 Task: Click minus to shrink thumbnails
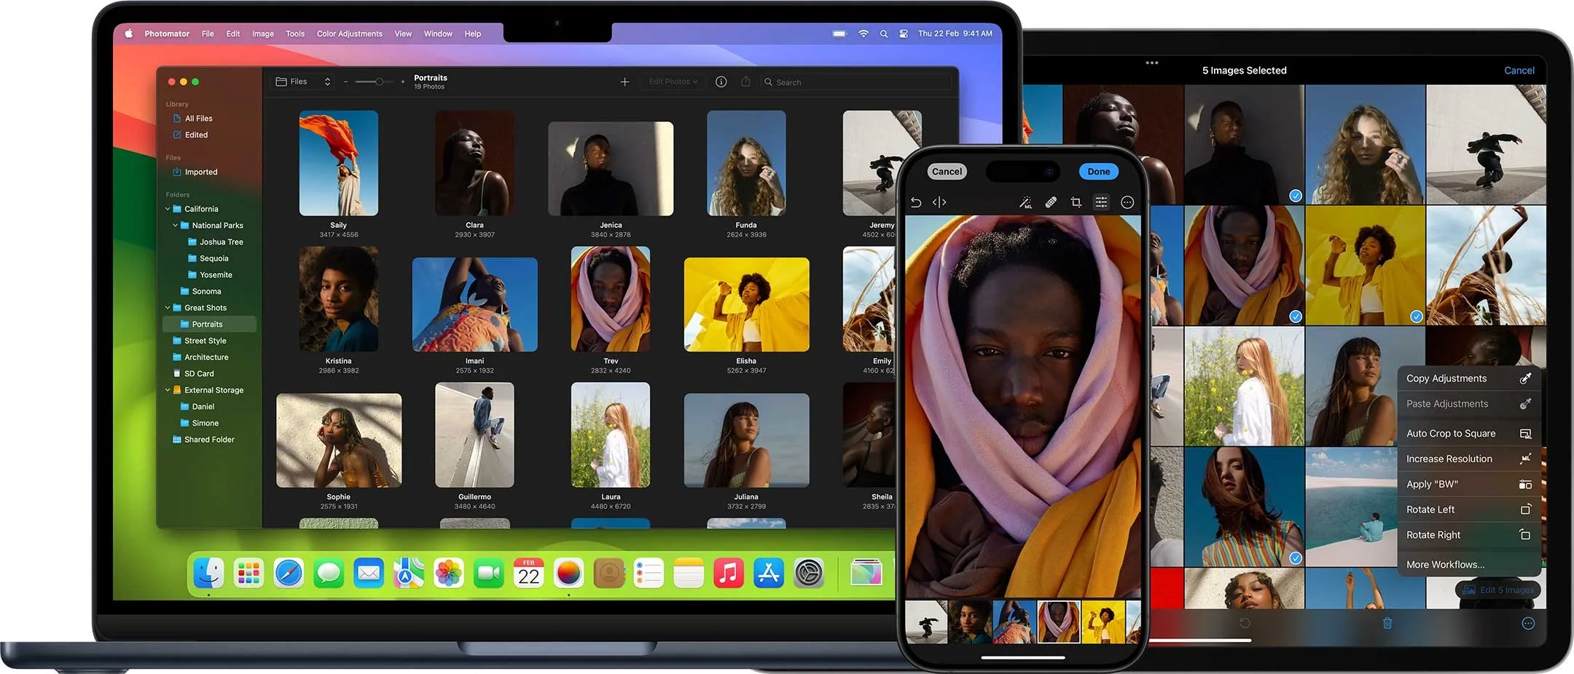pos(345,82)
